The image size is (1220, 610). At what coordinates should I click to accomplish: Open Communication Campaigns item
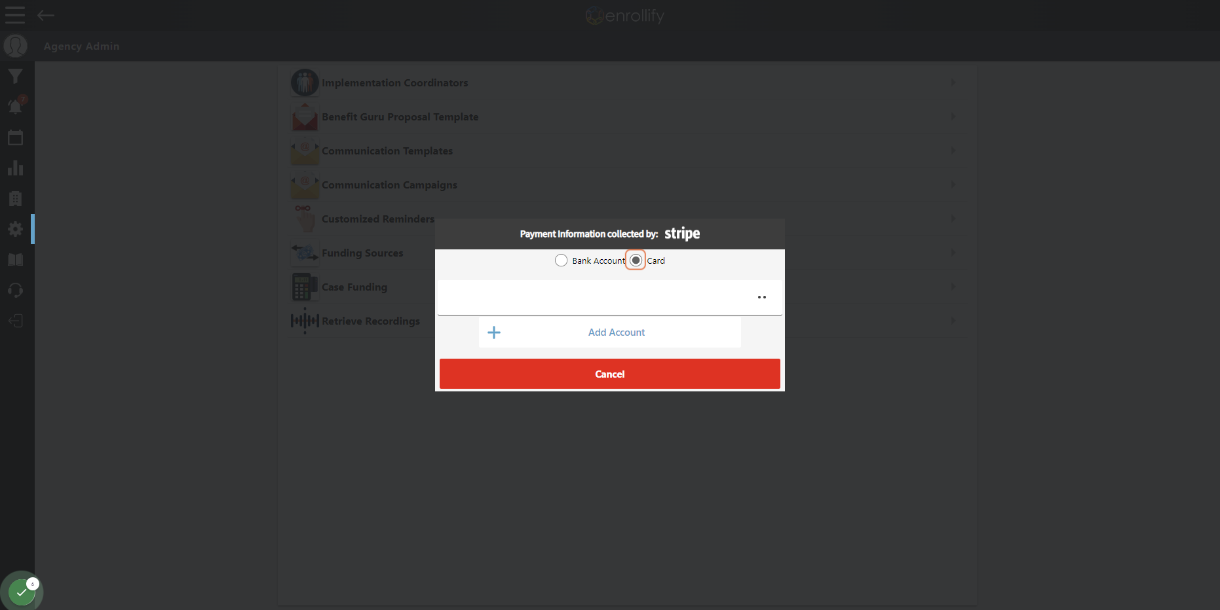[x=626, y=185]
